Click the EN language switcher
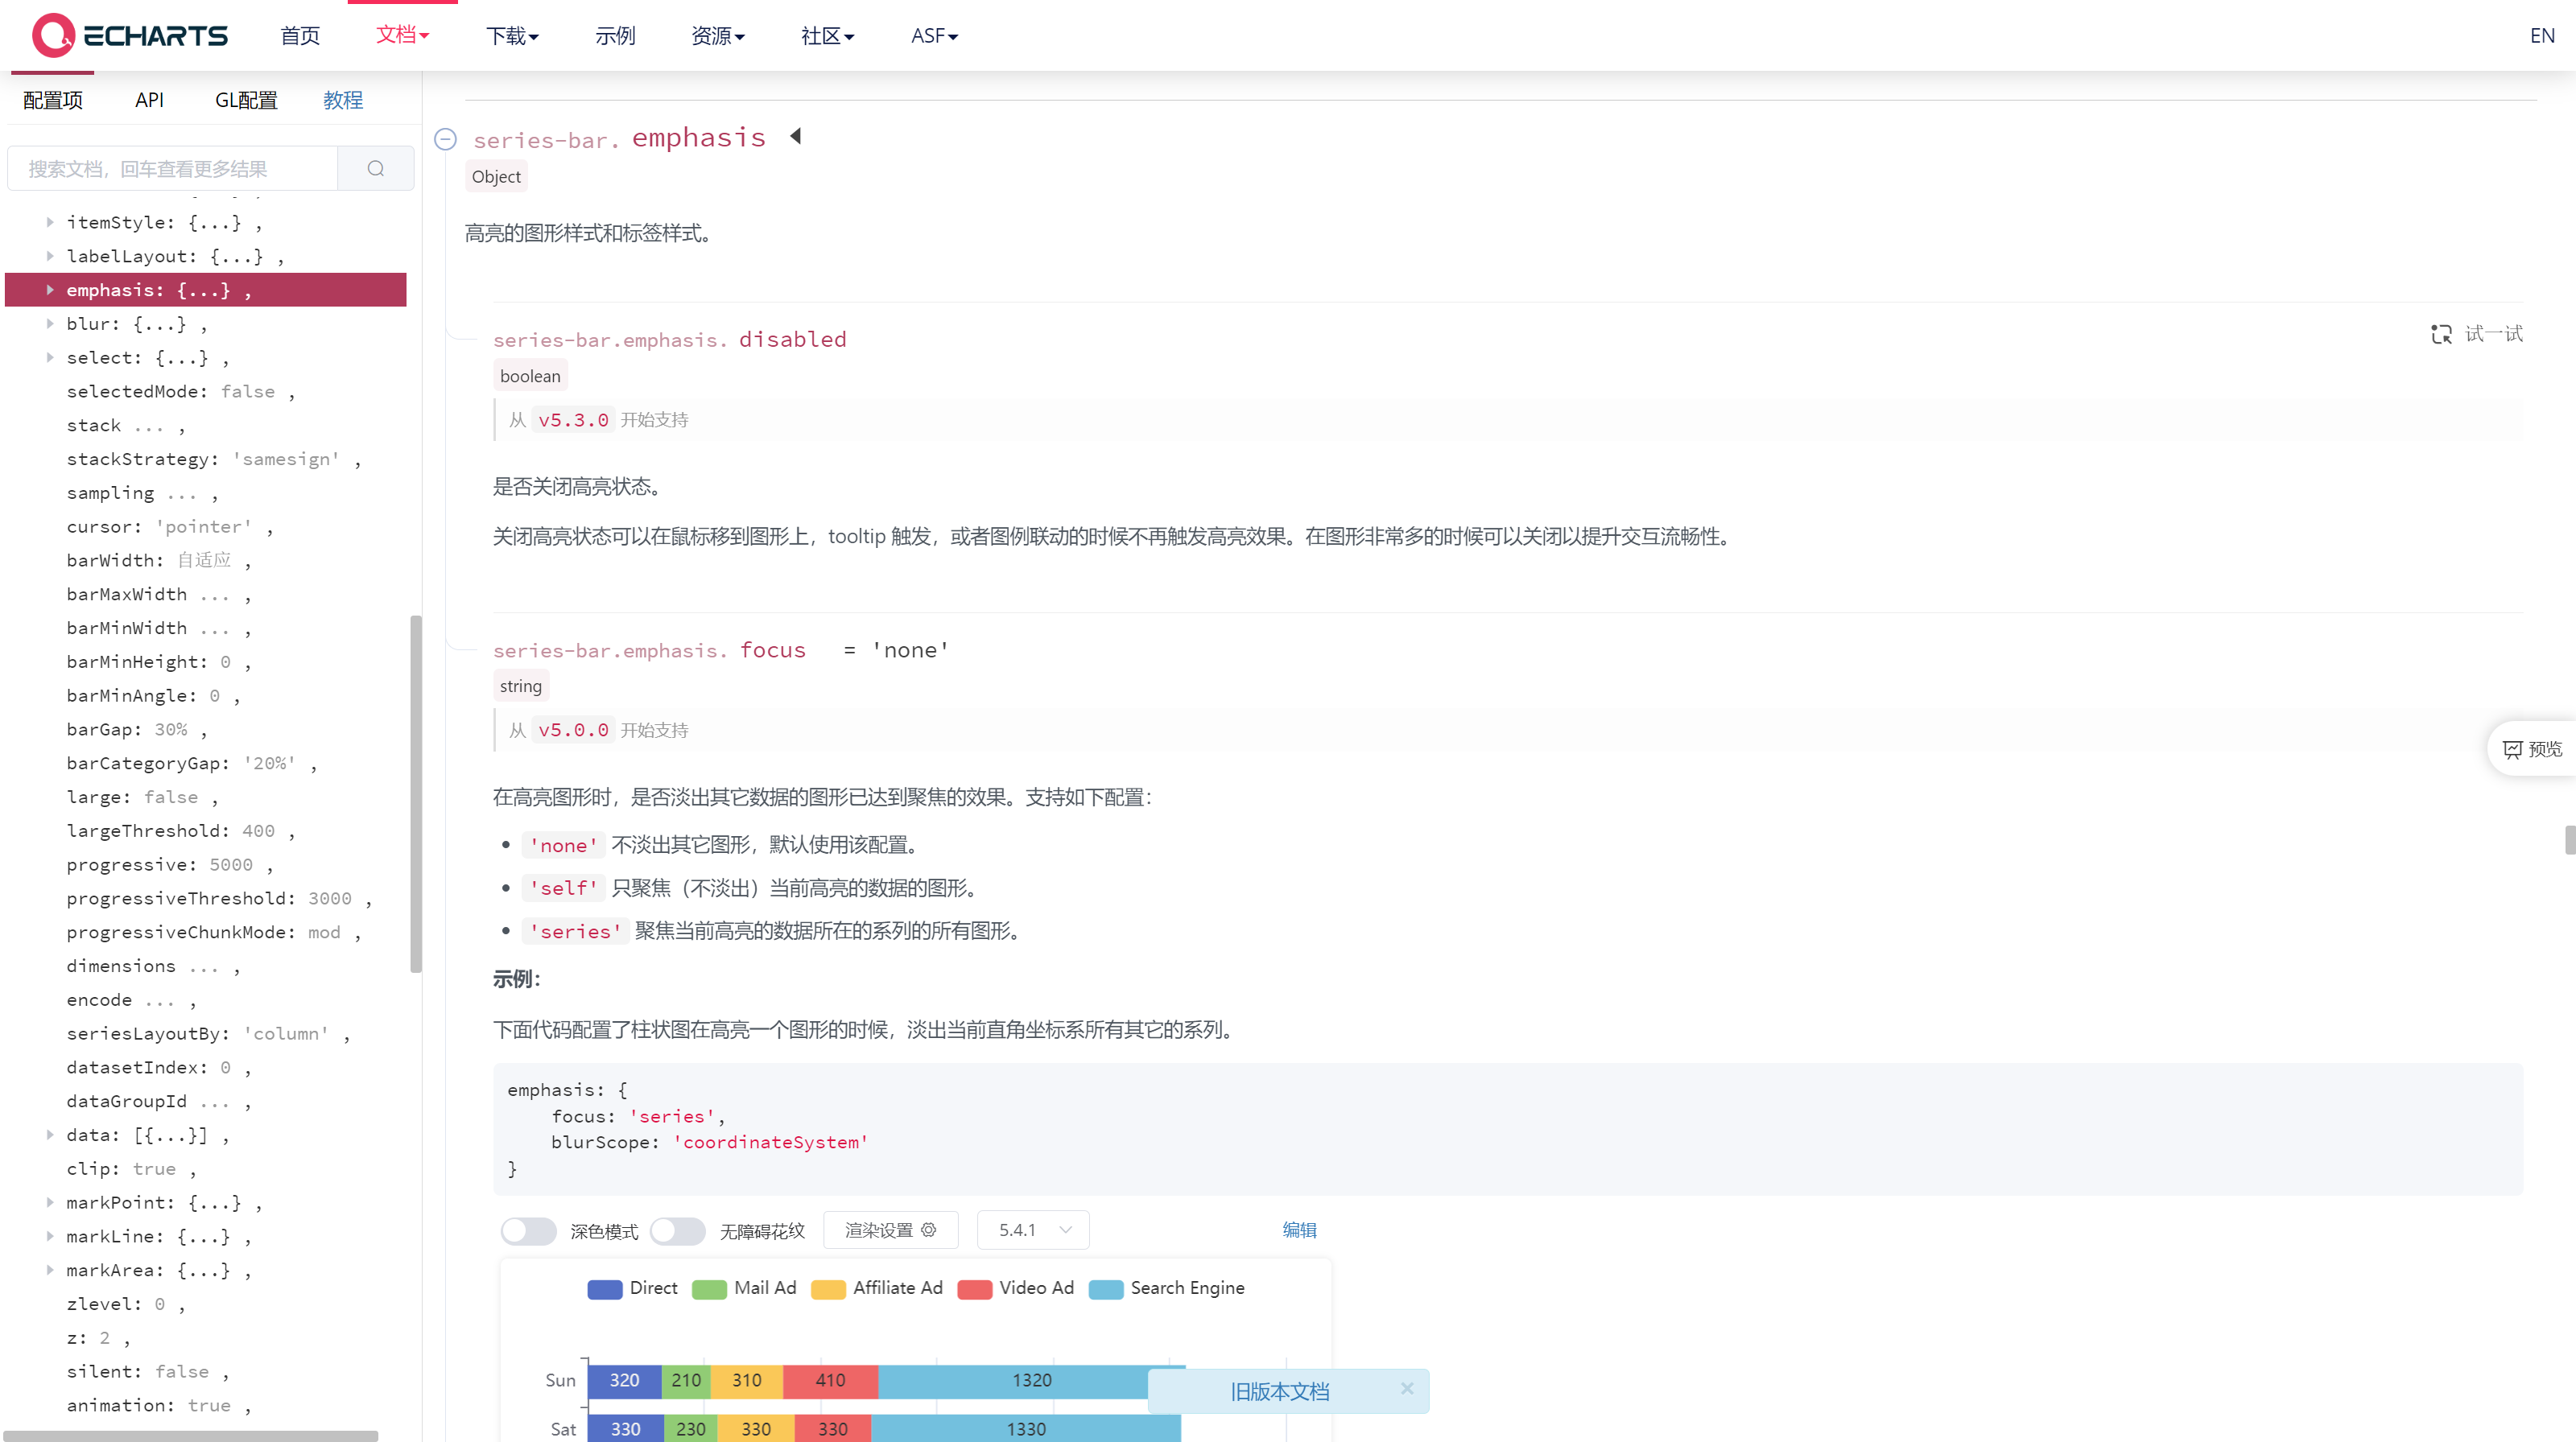Image resolution: width=2576 pixels, height=1442 pixels. (2541, 35)
